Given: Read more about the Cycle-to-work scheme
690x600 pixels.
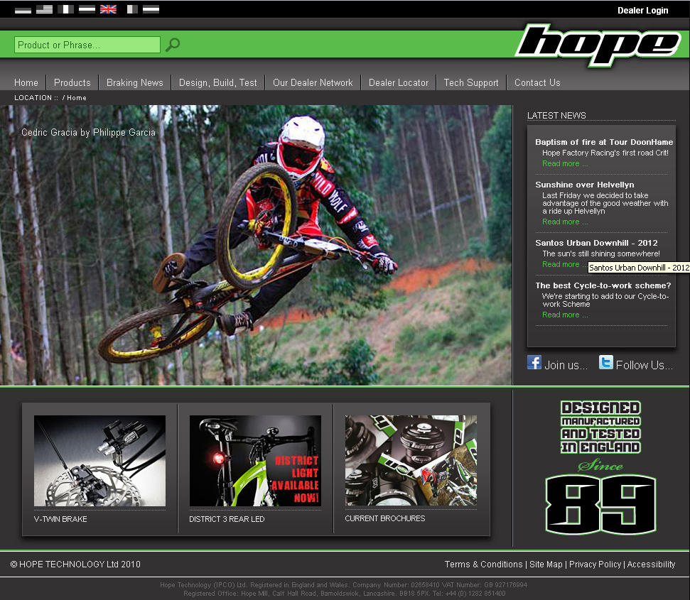Looking at the screenshot, I should 565,315.
